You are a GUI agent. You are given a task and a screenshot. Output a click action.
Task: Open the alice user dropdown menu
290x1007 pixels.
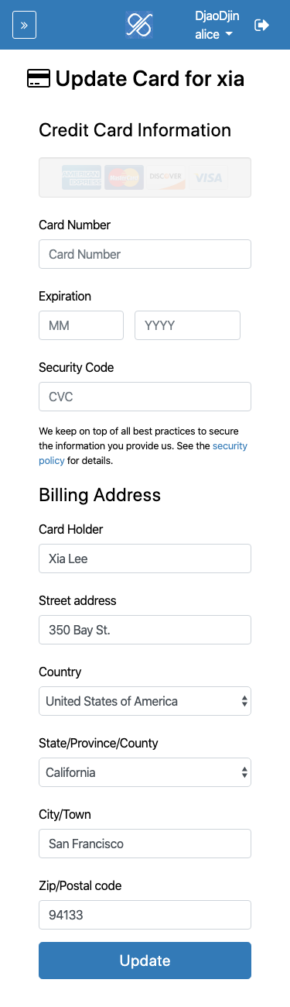tap(214, 35)
